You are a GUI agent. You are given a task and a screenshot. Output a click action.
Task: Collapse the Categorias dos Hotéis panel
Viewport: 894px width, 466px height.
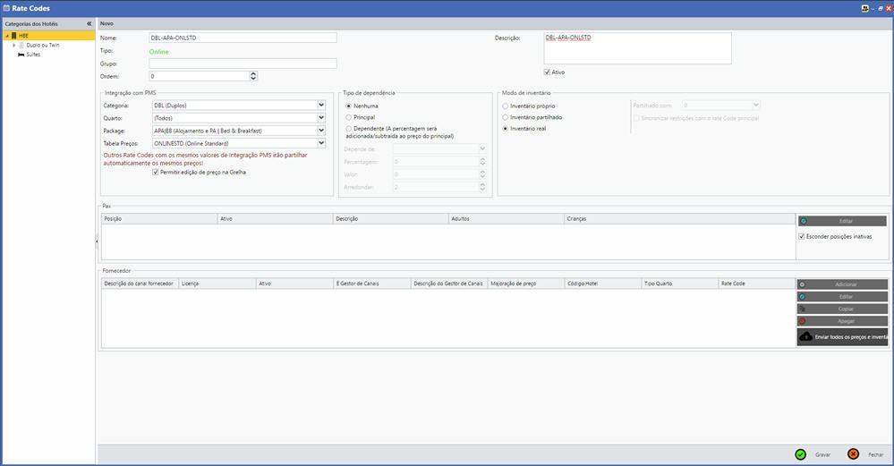89,23
